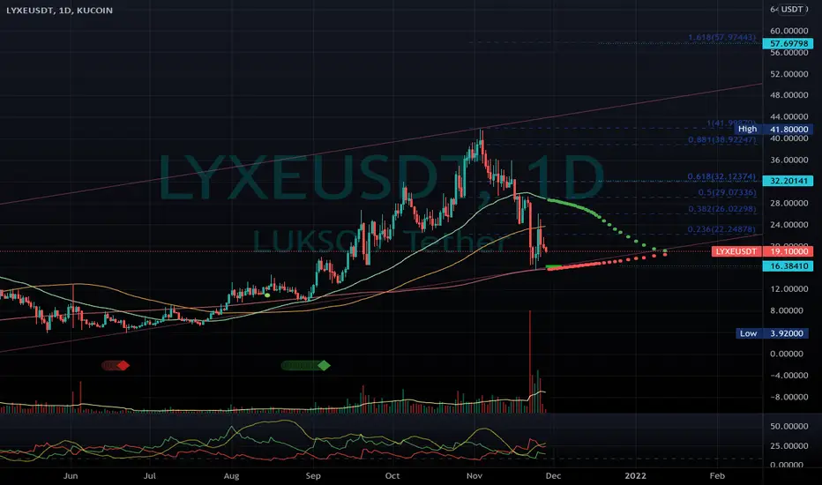Click the Oct label on time axis
Image resolution: width=822 pixels, height=485 pixels.
392,476
